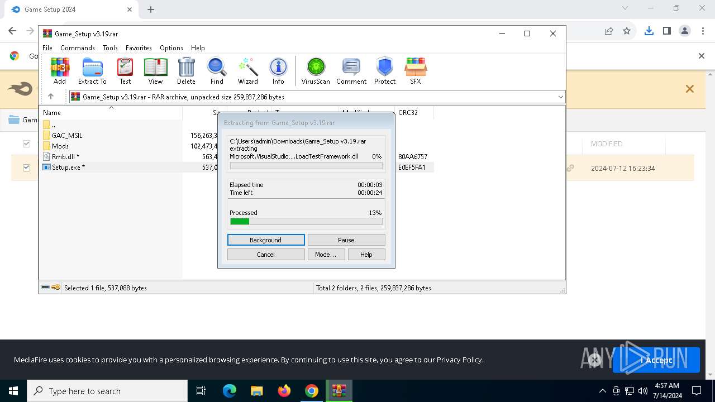Open the File menu
This screenshot has height=402, width=715.
pos(47,48)
